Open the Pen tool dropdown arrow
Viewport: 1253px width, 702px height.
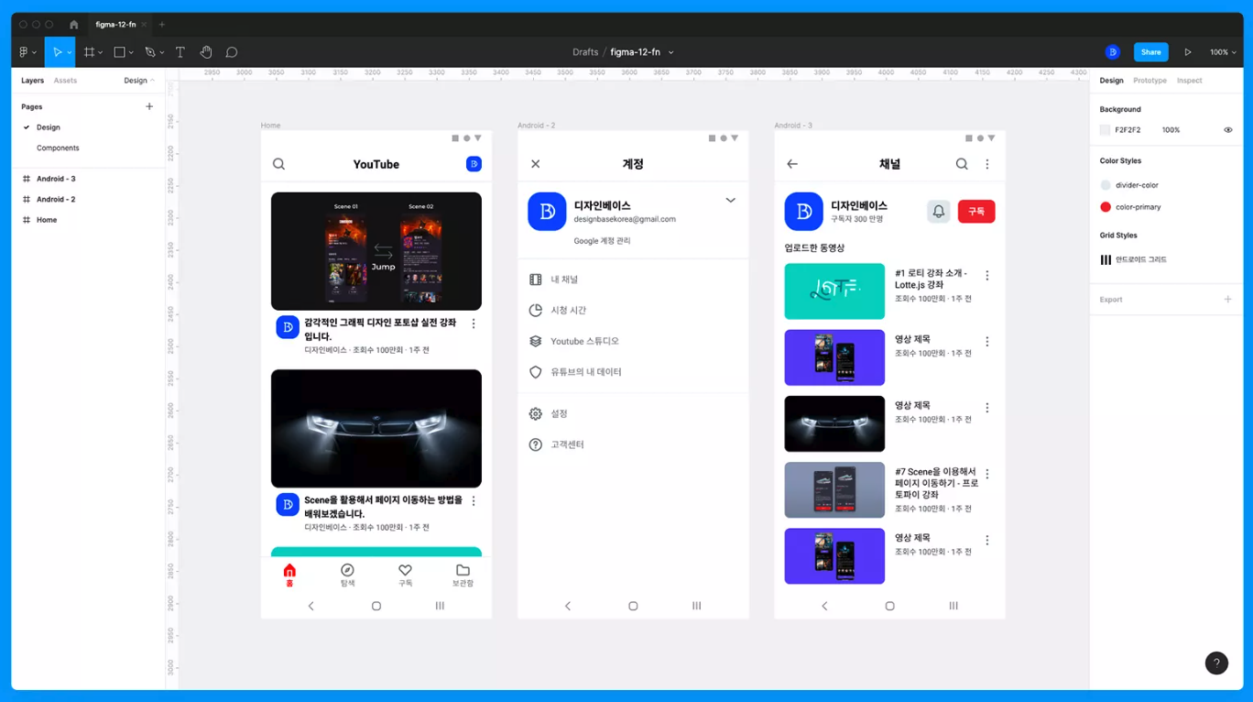point(161,53)
